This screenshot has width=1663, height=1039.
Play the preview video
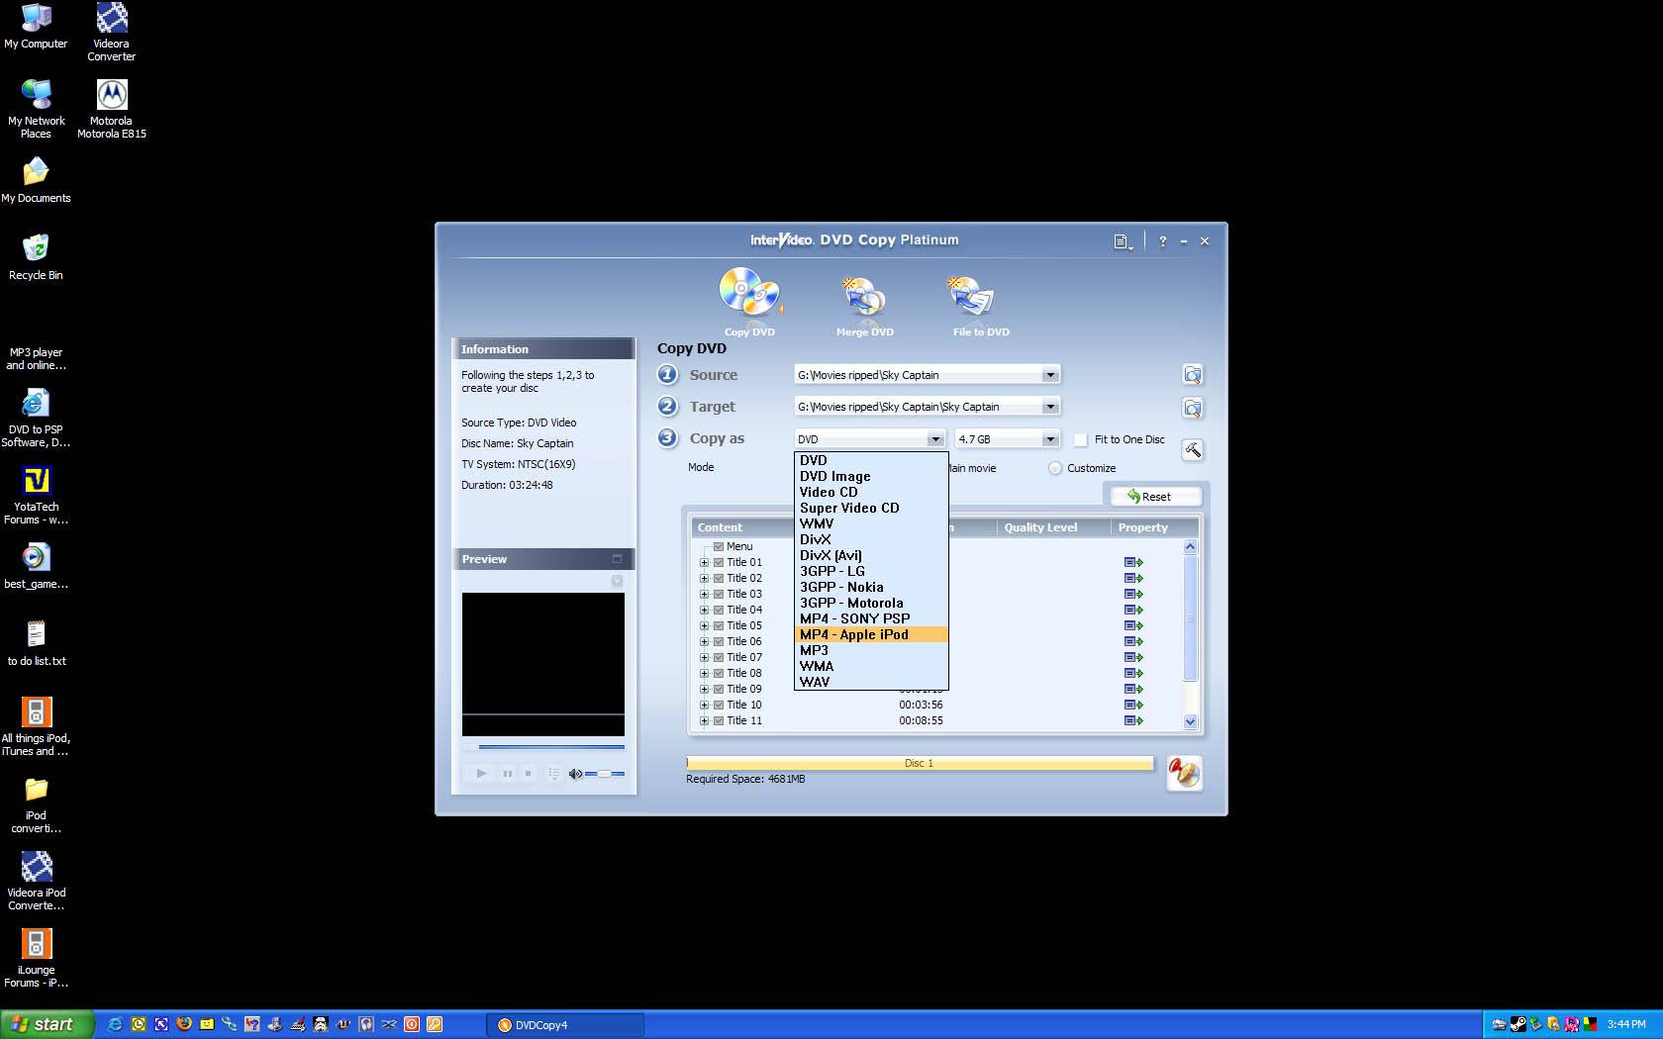pos(481,774)
